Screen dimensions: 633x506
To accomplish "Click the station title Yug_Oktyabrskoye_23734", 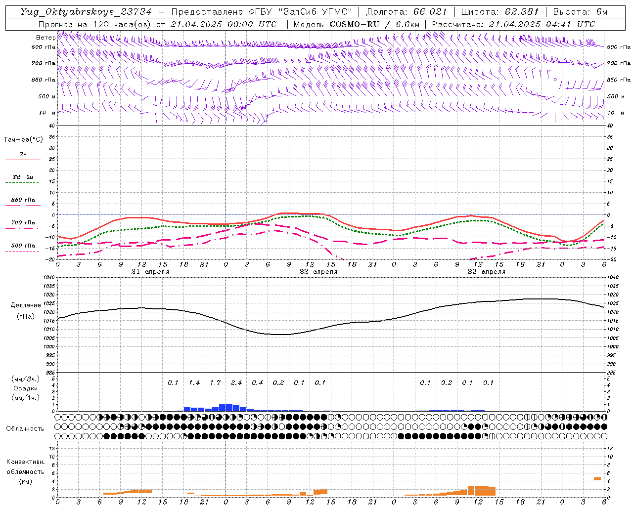I will pos(86,12).
